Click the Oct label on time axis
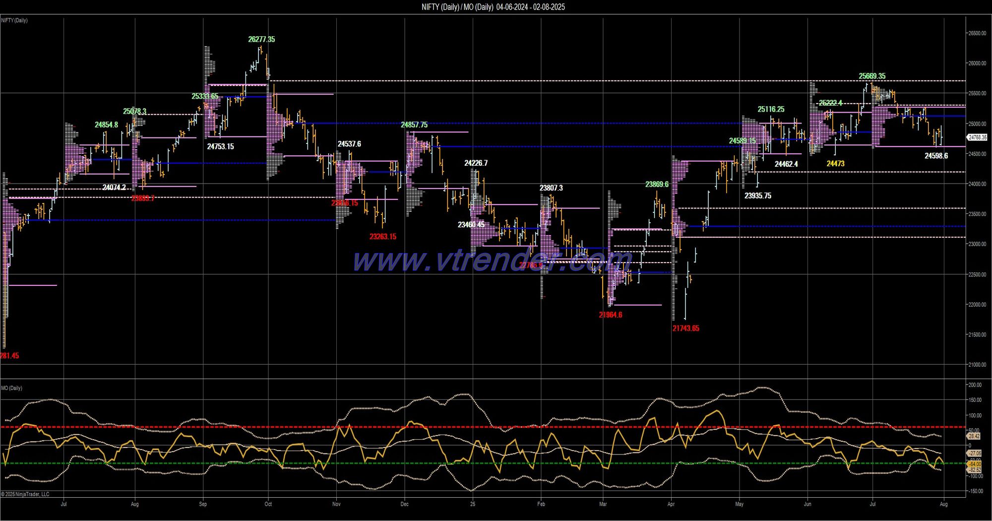 pos(268,504)
